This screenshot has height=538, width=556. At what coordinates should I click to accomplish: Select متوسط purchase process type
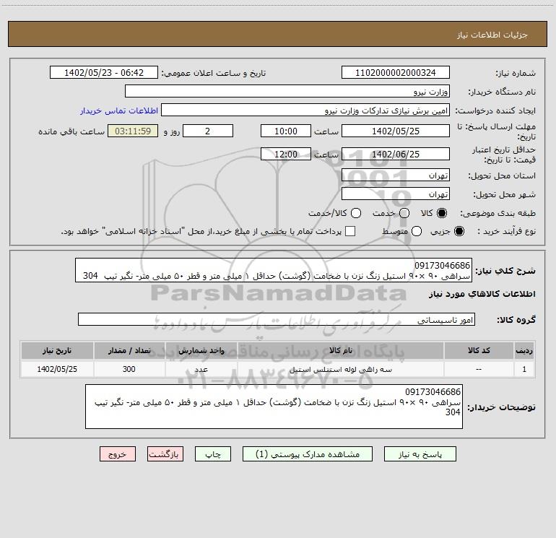417,231
